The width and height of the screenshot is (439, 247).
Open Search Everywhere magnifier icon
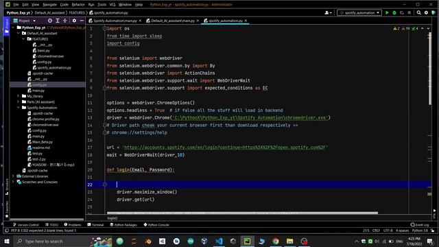(x=419, y=12)
